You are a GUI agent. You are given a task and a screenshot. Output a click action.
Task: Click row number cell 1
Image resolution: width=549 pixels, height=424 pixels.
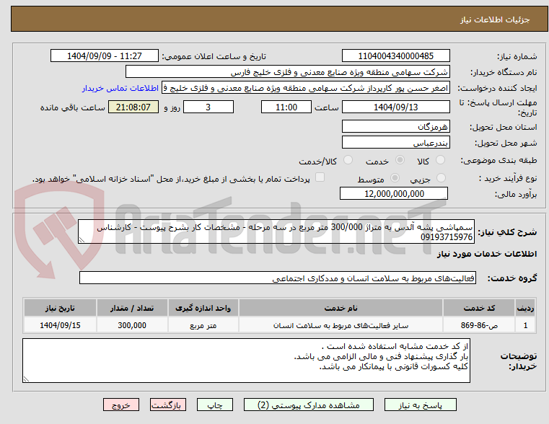tap(525, 325)
